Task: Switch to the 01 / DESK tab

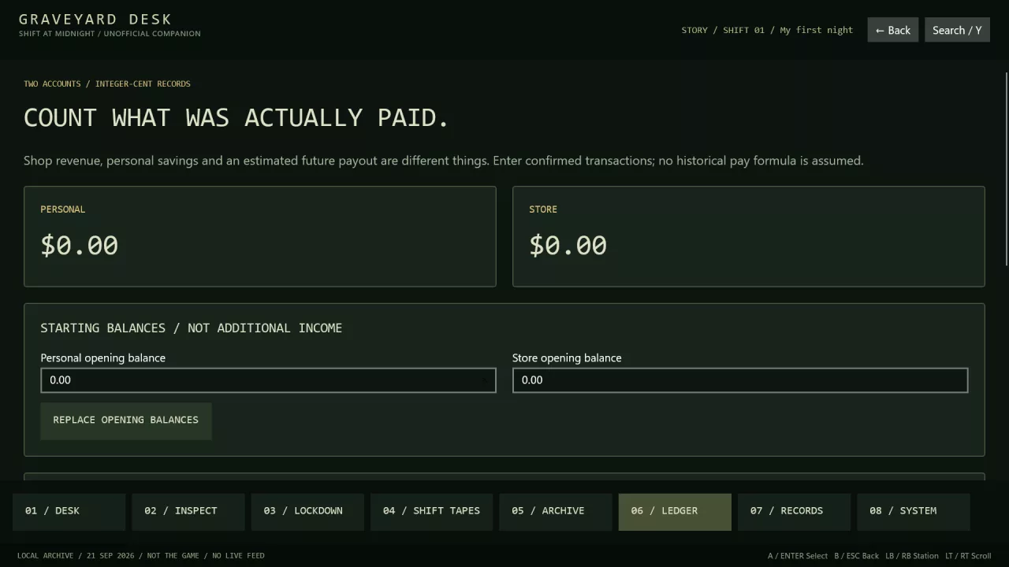Action: pos(69,511)
